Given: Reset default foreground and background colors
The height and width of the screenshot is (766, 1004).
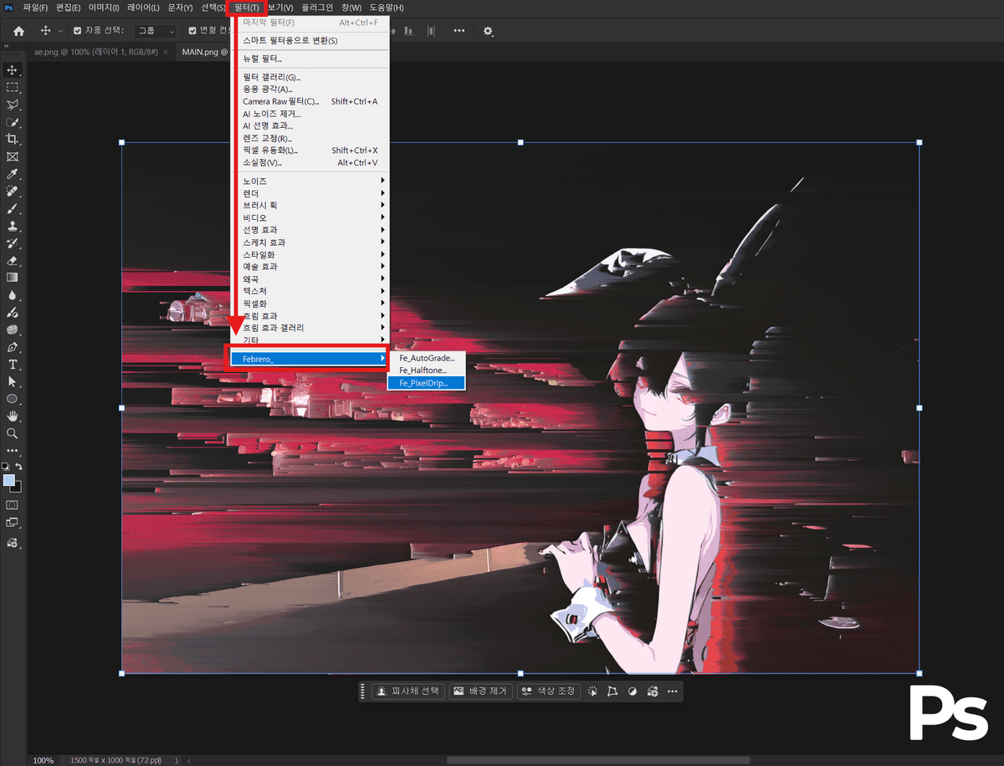Looking at the screenshot, I should (x=6, y=467).
